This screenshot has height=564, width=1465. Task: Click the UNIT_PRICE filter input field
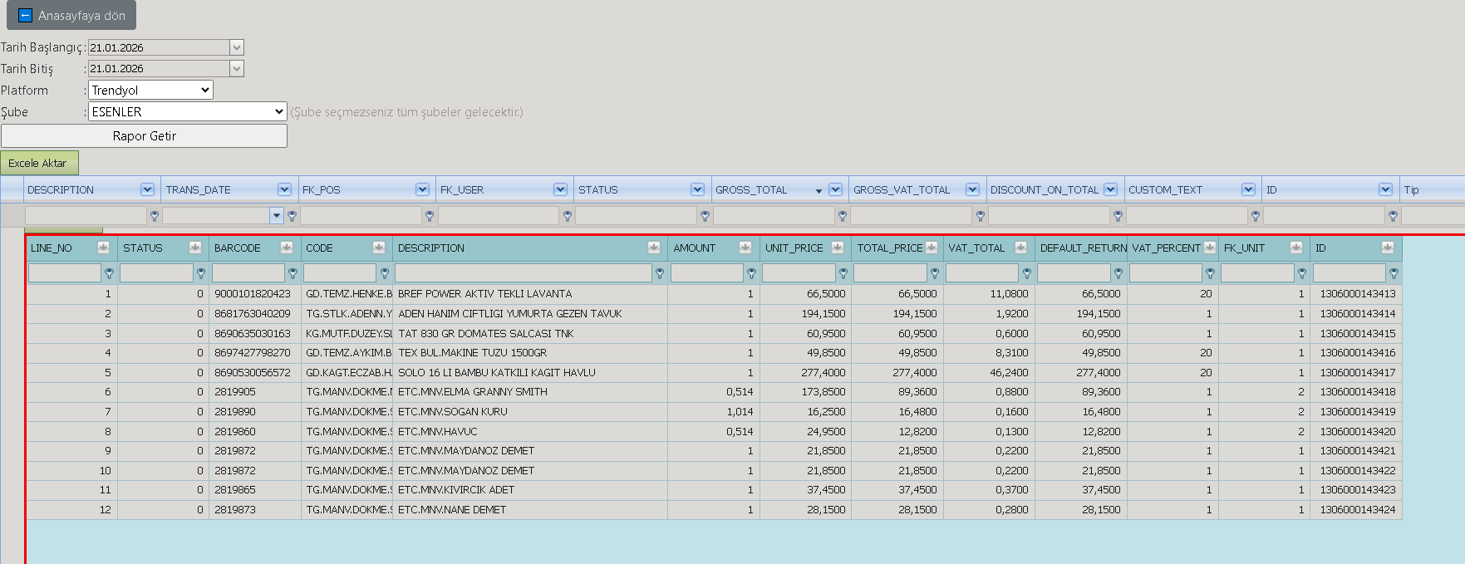[799, 272]
